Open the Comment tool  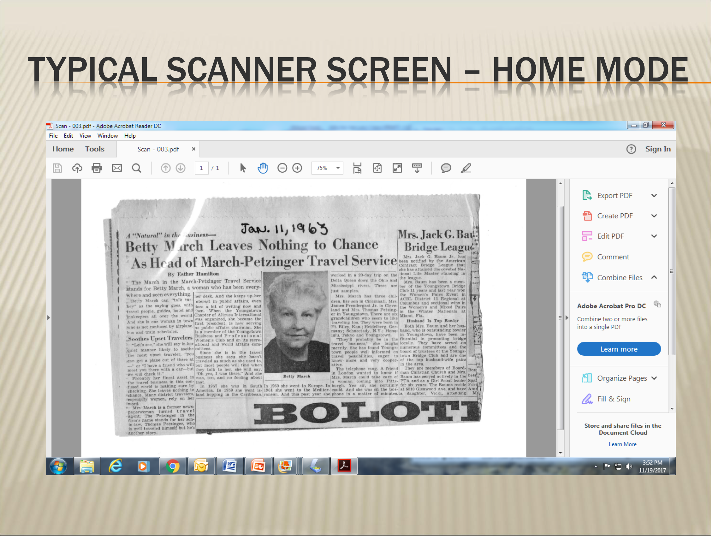605,257
